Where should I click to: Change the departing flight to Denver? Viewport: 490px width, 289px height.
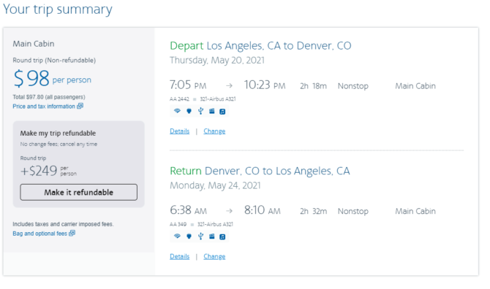pyautogui.click(x=214, y=131)
